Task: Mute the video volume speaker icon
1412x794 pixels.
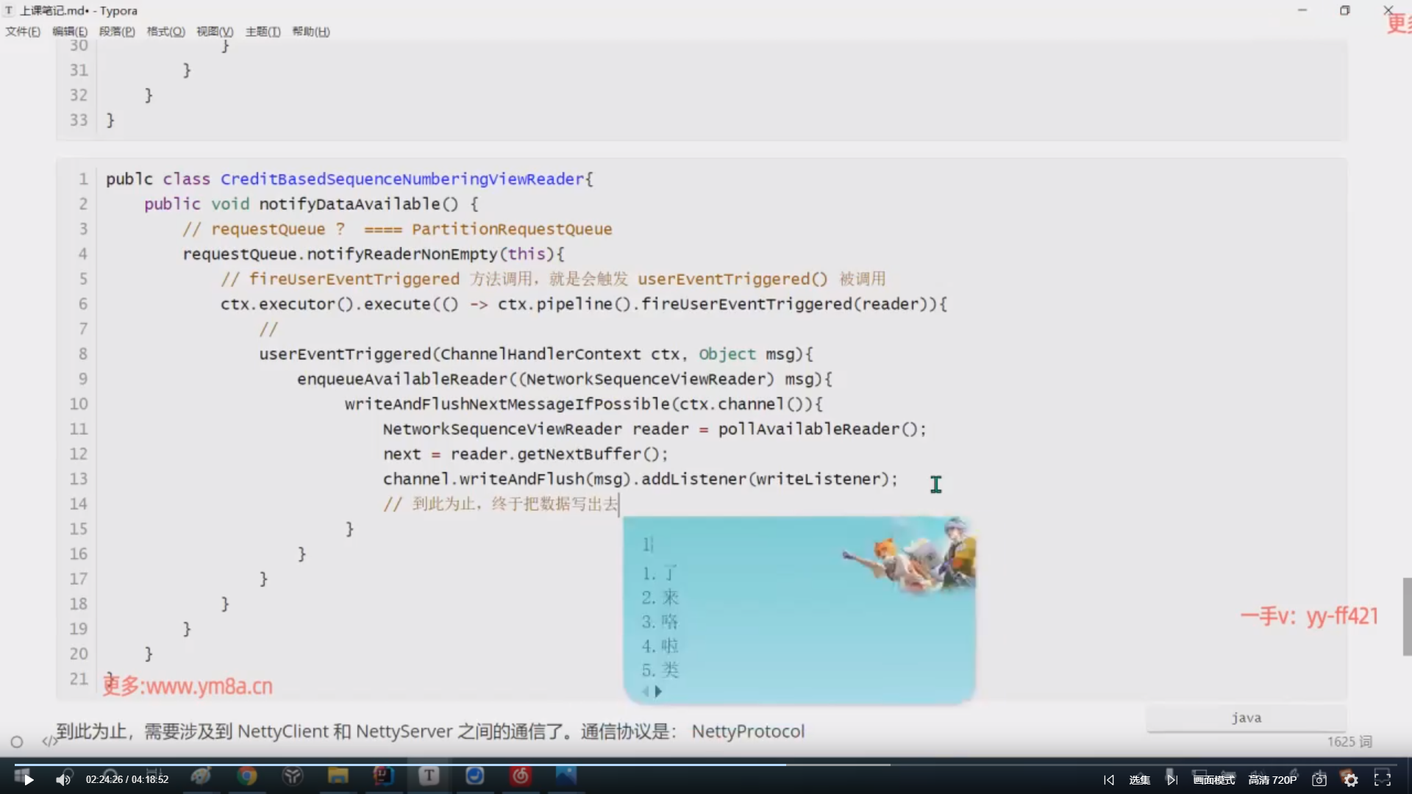Action: [x=63, y=780]
